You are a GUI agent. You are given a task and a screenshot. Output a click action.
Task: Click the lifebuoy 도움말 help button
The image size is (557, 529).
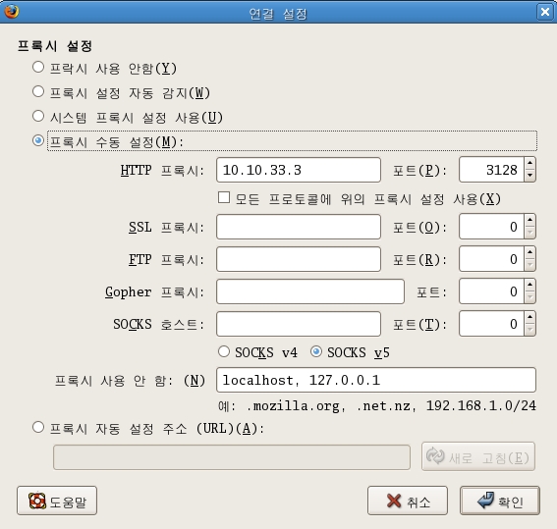click(x=57, y=501)
